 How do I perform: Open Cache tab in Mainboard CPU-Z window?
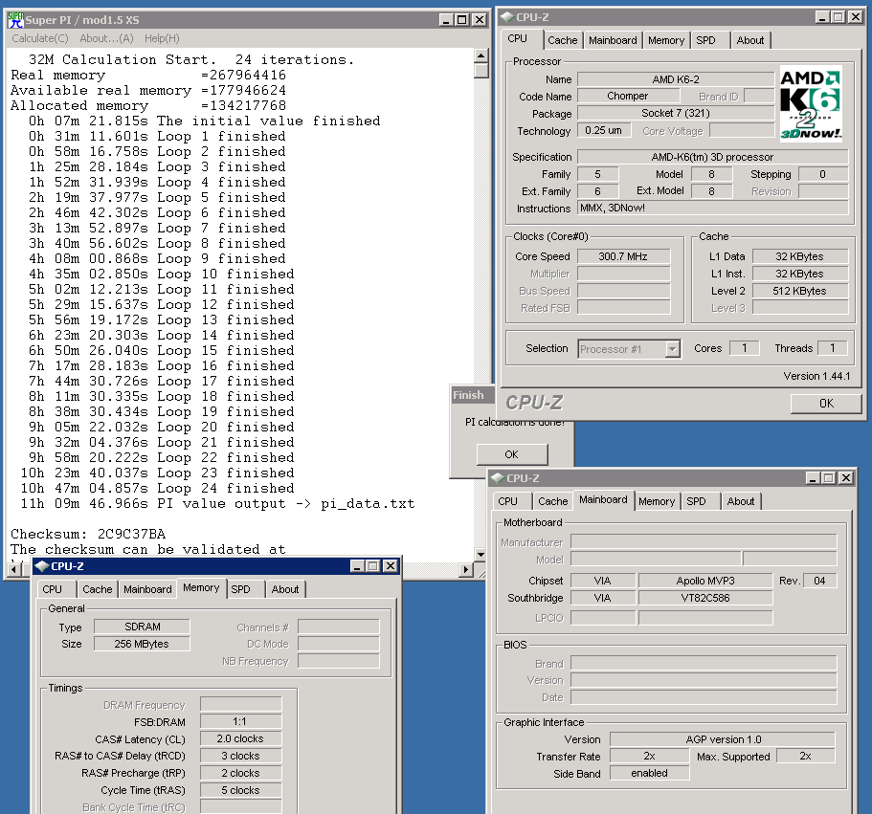[553, 501]
